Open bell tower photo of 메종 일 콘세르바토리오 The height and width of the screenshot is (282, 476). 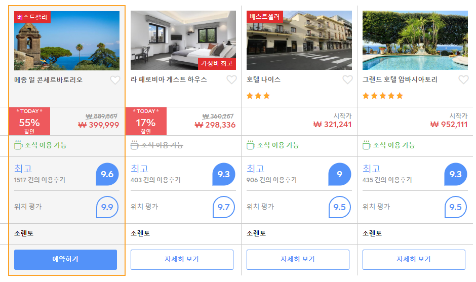click(67, 41)
